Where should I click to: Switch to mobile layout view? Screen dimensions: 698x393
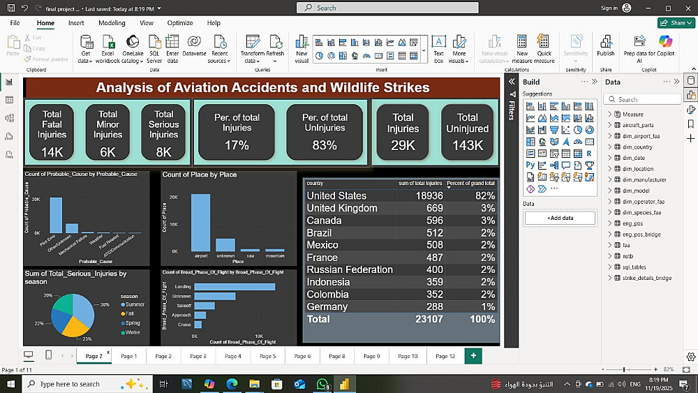(x=48, y=355)
